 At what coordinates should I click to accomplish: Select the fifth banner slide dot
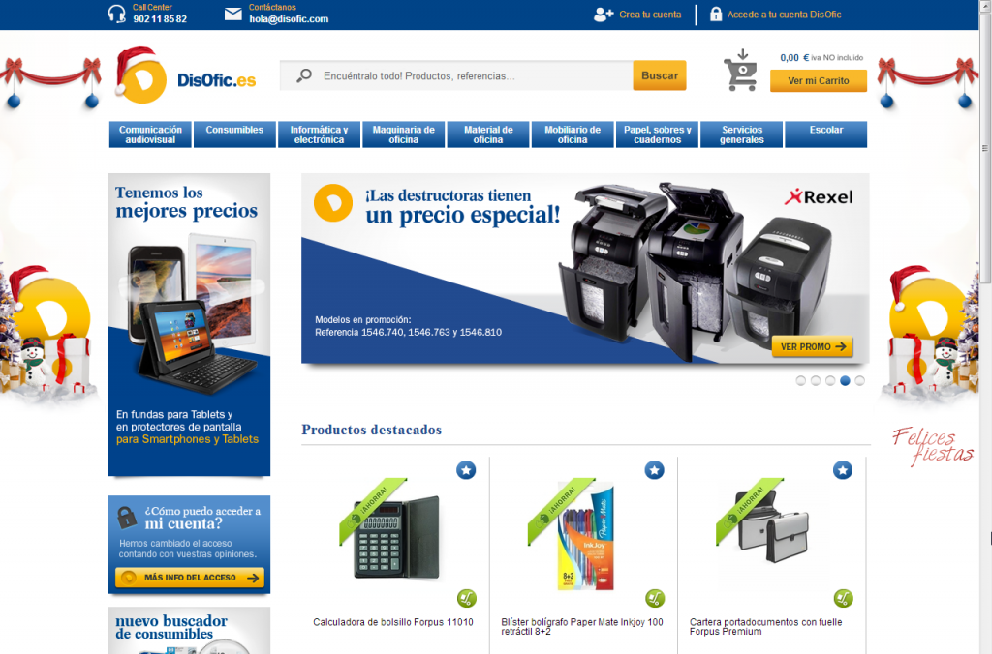click(859, 380)
